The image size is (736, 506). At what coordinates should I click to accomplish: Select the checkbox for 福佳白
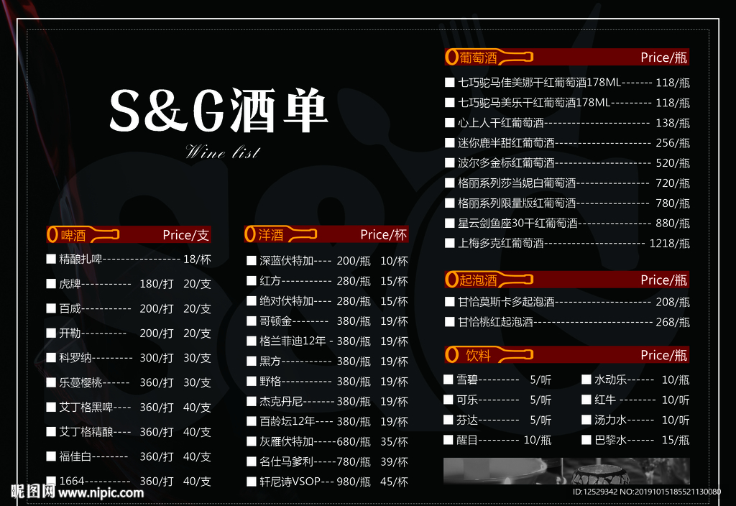pyautogui.click(x=51, y=456)
